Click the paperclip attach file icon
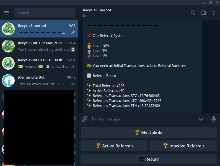Viewport: 220px width, 166px height. 85,119
